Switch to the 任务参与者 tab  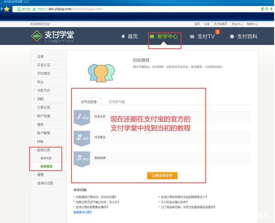click(117, 102)
